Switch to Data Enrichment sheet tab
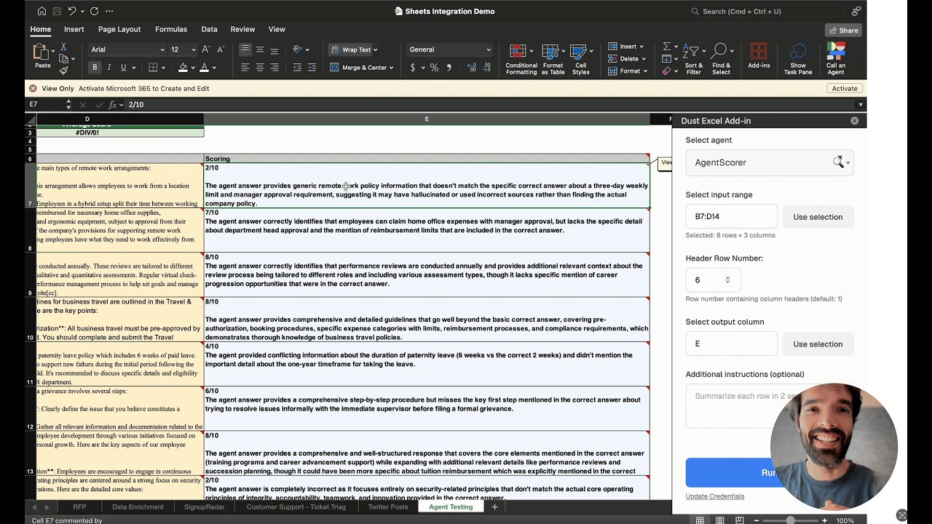932x524 pixels. [x=138, y=507]
